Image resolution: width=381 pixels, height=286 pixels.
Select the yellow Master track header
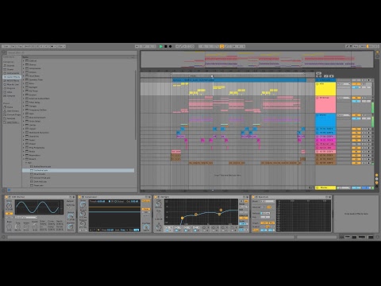point(325,187)
